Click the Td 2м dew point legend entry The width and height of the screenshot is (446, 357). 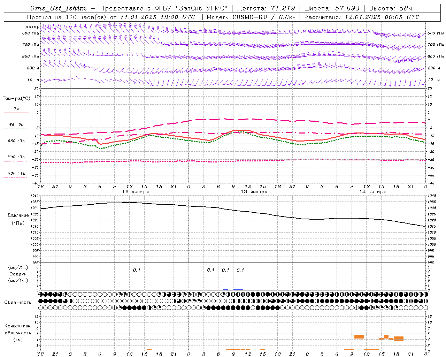click(x=16, y=125)
